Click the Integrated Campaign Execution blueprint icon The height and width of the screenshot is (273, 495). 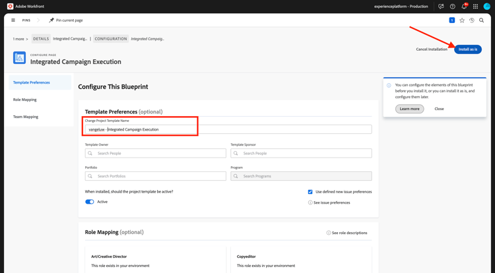click(x=19, y=57)
